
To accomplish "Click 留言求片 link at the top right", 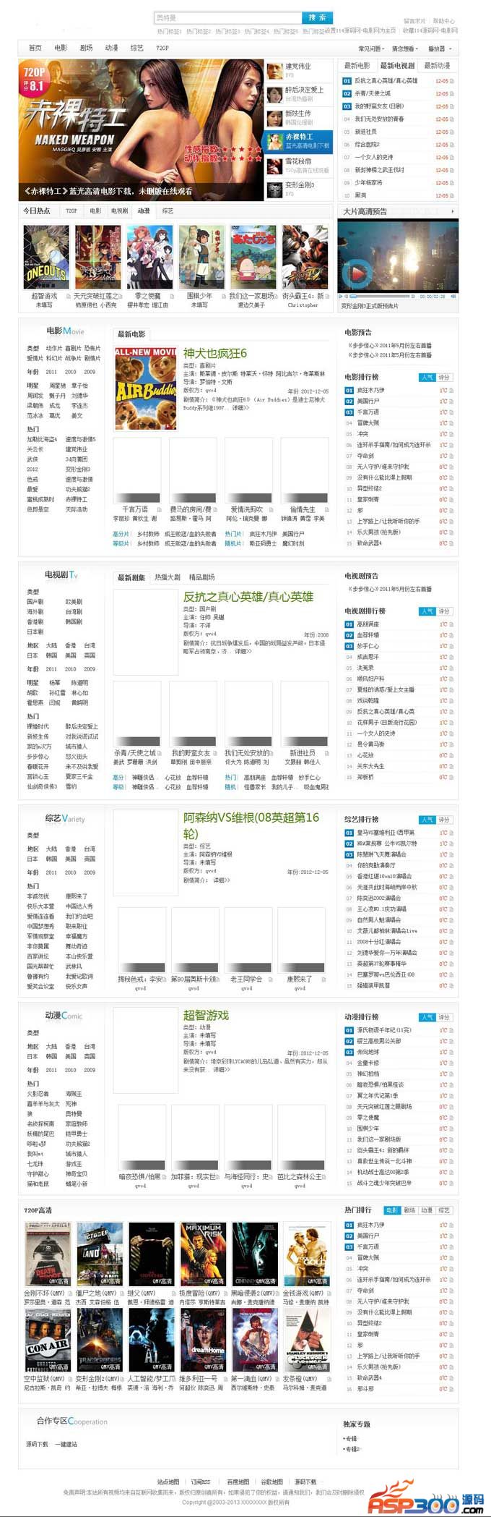I will point(414,21).
